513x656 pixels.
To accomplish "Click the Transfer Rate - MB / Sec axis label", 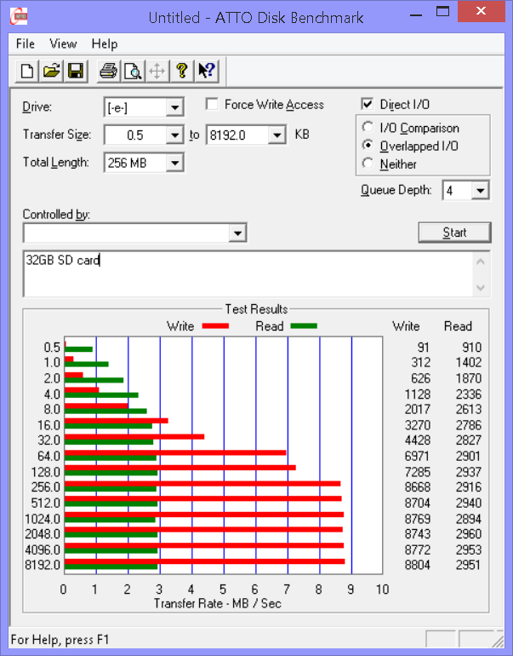I will coord(218,603).
